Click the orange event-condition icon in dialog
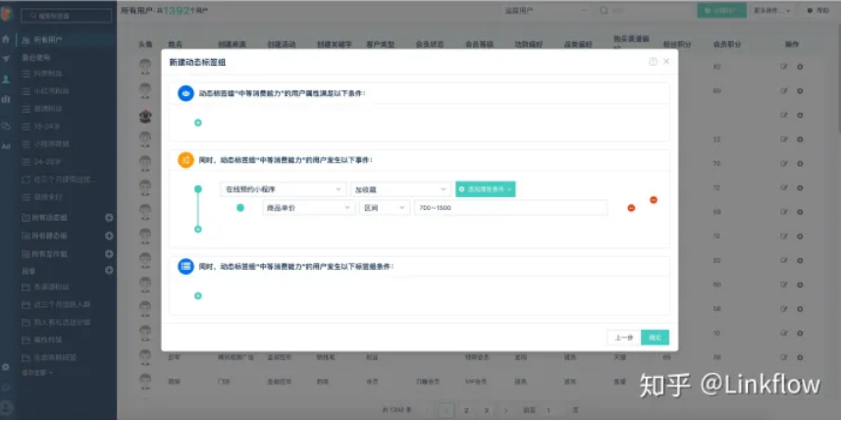The height and width of the screenshot is (421, 841). 185,160
